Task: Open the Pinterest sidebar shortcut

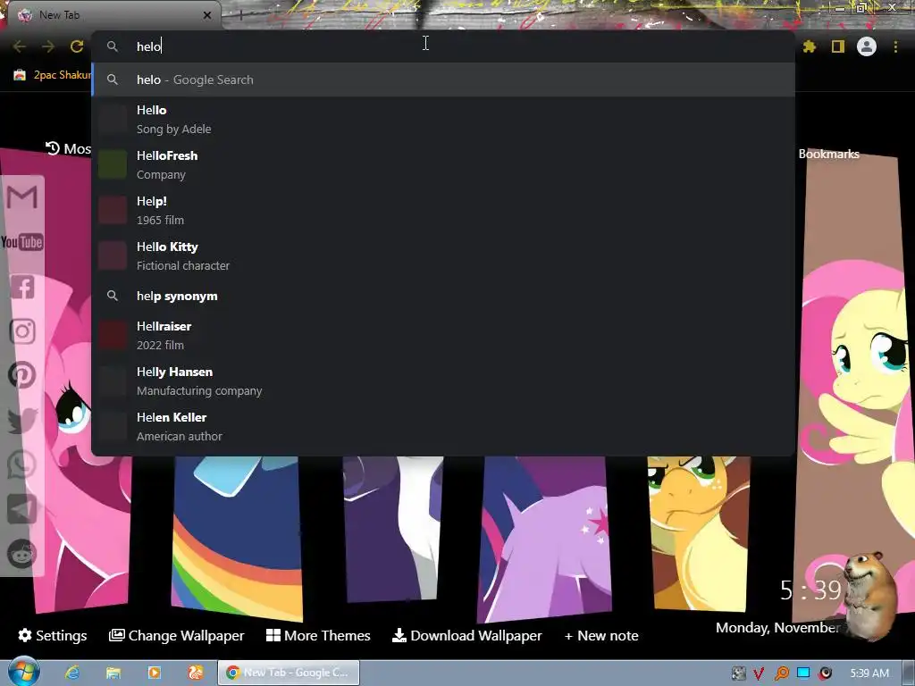Action: pyautogui.click(x=22, y=375)
